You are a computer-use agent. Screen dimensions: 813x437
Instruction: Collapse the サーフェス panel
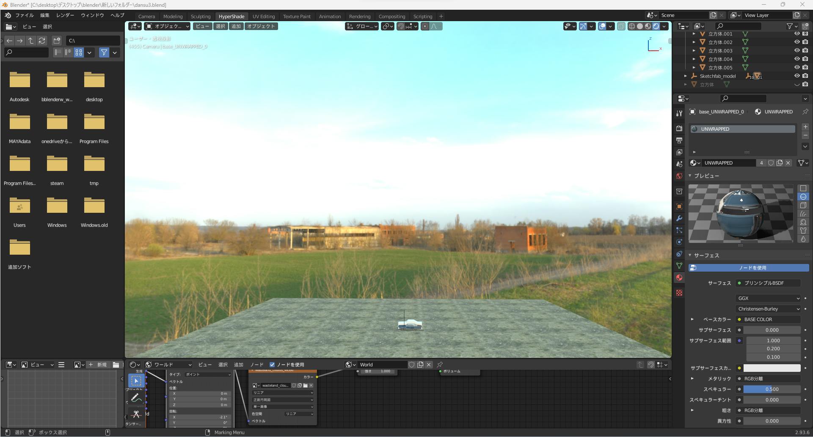690,256
